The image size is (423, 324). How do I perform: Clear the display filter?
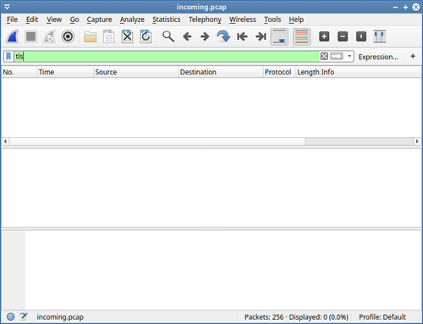[x=324, y=57]
